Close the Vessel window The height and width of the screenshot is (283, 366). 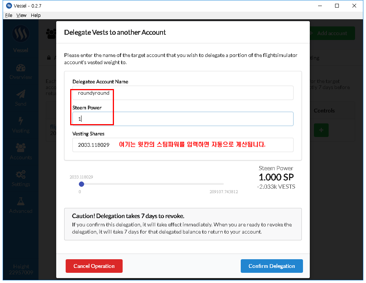click(x=354, y=6)
